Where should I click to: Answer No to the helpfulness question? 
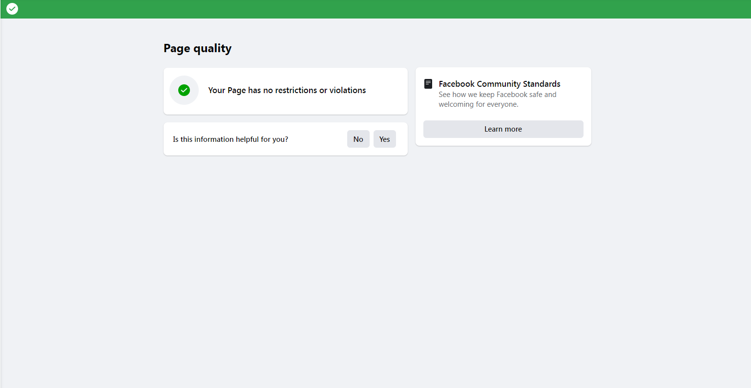(x=358, y=139)
